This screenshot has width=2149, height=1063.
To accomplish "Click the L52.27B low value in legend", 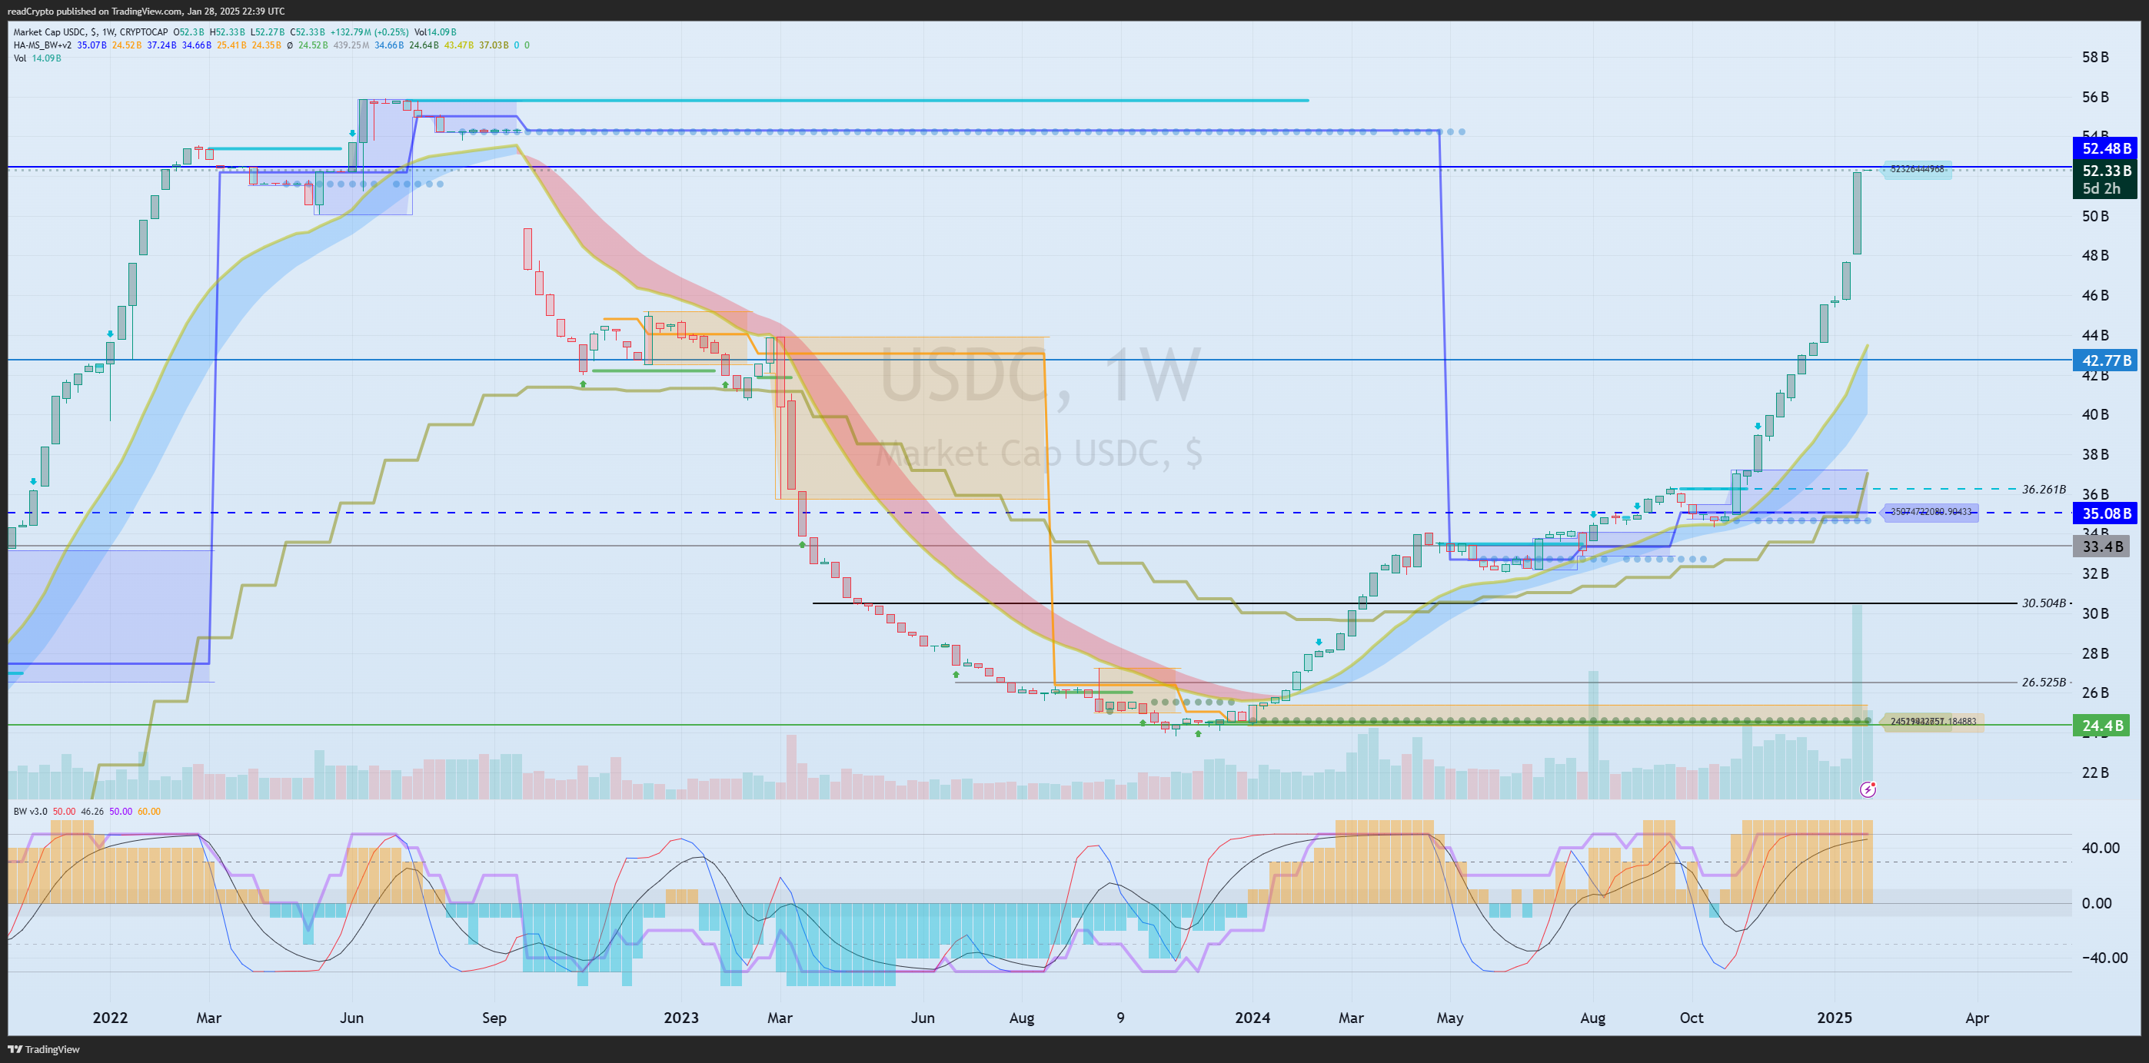I will tap(269, 32).
